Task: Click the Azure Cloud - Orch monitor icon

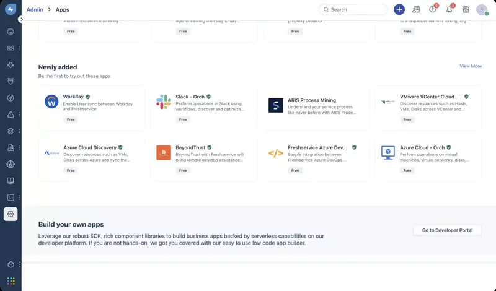Action: 388,152
